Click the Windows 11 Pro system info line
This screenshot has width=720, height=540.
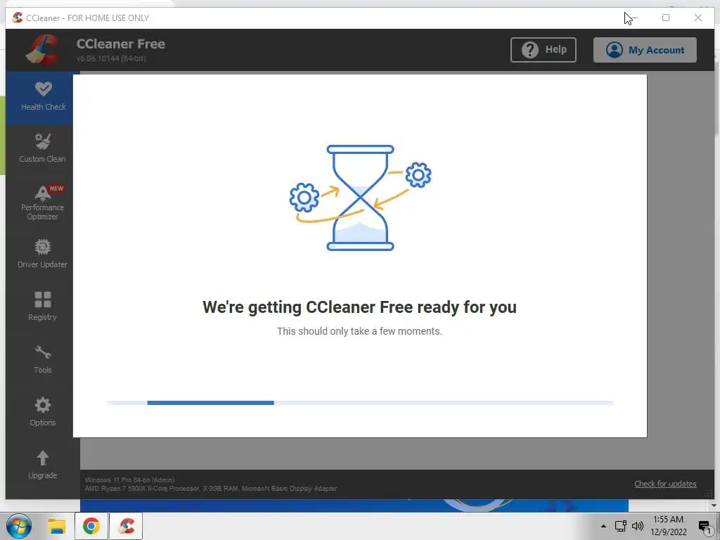[x=129, y=480]
